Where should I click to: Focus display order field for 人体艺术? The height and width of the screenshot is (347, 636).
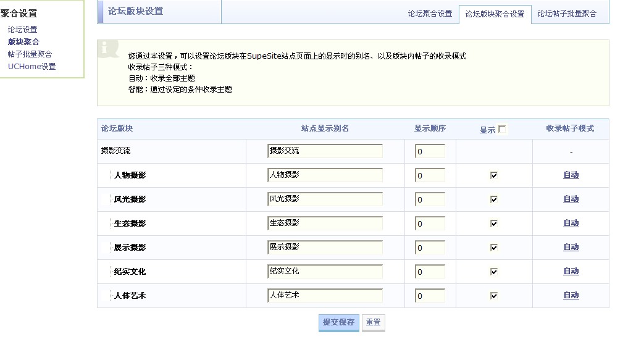pyautogui.click(x=430, y=296)
